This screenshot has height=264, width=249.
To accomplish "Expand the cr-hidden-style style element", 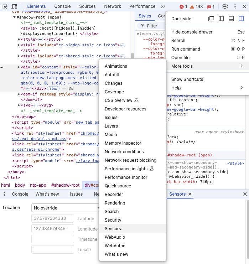I will 19,45.
